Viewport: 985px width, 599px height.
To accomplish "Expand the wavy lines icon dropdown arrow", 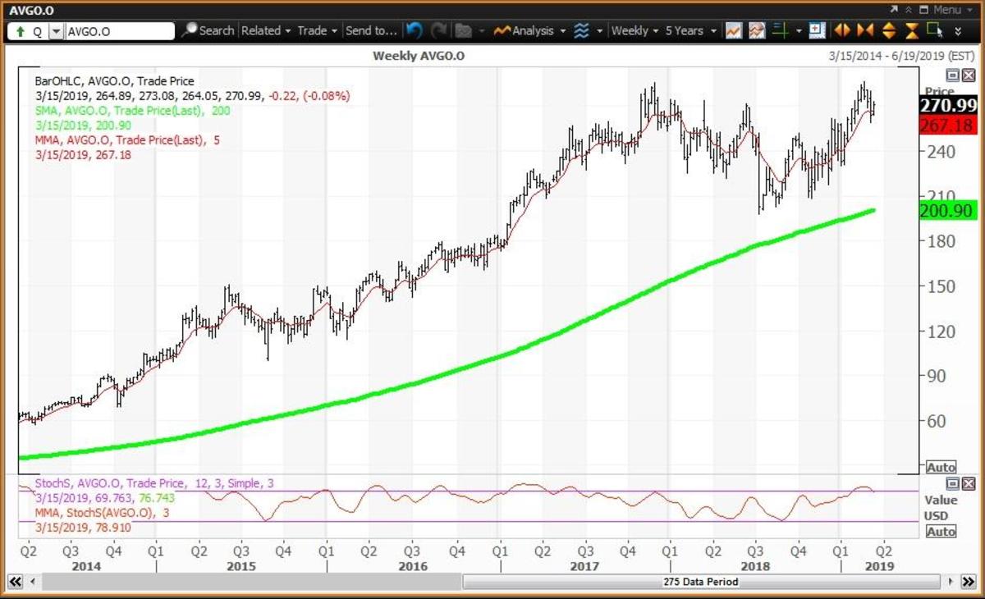I will coord(600,31).
